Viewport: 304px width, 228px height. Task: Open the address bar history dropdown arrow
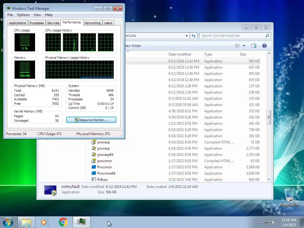tap(187, 36)
